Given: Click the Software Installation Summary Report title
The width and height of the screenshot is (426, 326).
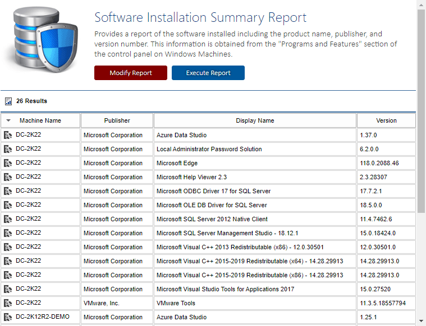Looking at the screenshot, I should point(200,18).
